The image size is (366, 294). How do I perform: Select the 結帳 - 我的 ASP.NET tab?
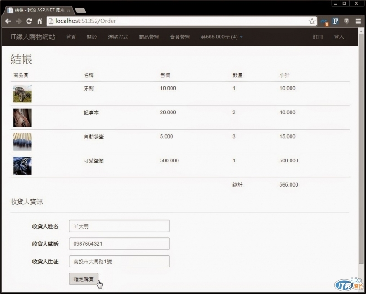click(x=38, y=10)
